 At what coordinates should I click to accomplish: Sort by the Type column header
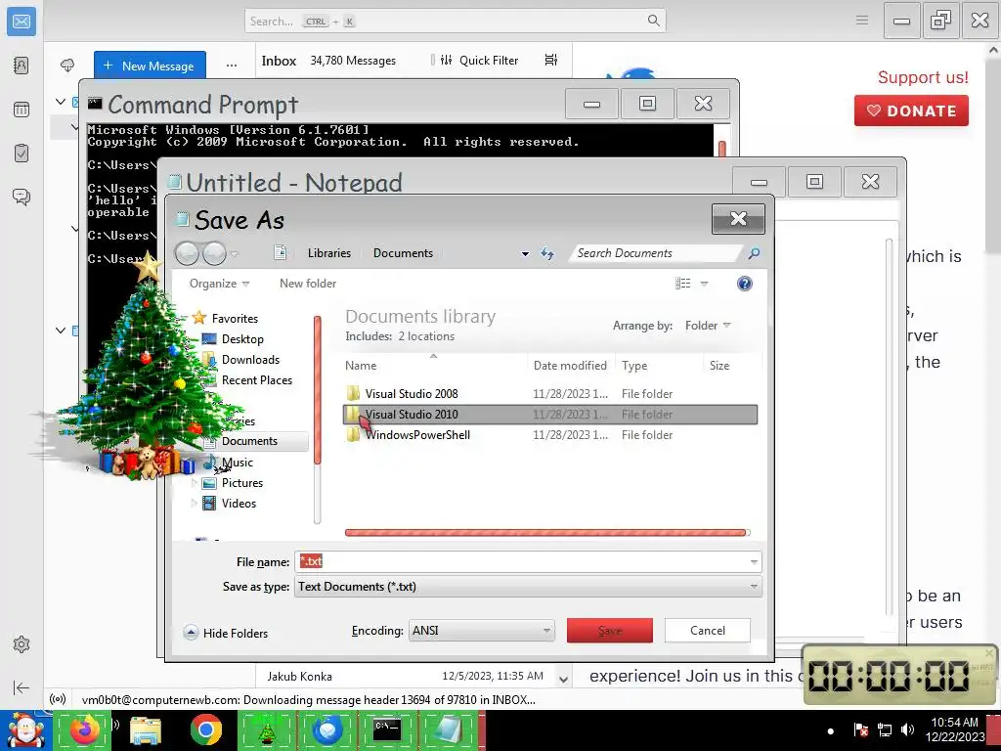pyautogui.click(x=659, y=366)
